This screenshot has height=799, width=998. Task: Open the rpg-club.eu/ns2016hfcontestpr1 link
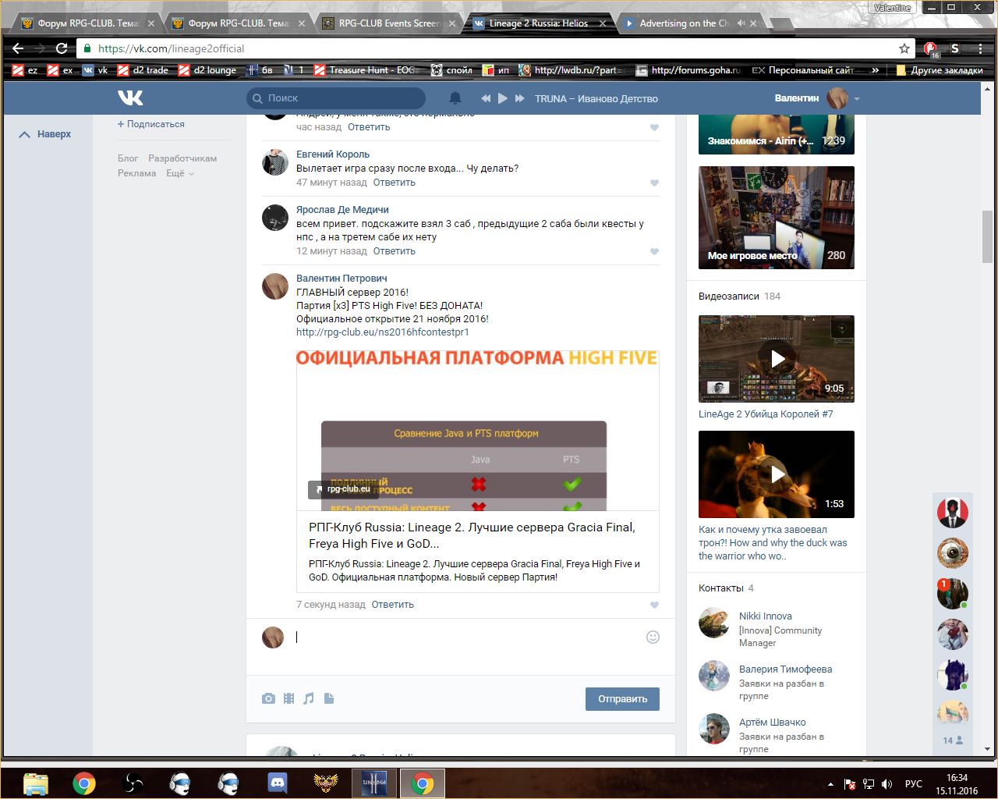click(382, 332)
